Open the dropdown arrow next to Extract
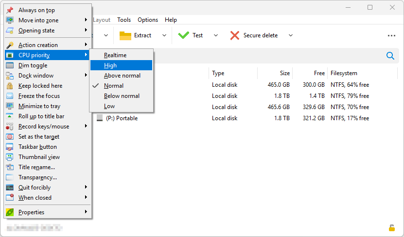Screen dimensions: 404x237 point(164,35)
